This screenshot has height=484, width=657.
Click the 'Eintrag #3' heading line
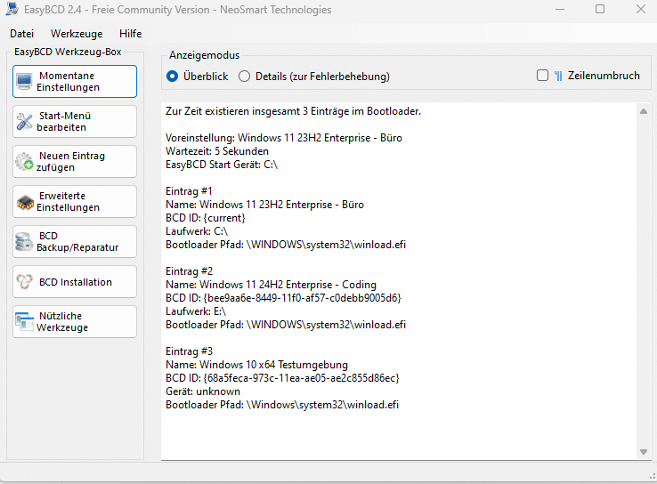190,351
